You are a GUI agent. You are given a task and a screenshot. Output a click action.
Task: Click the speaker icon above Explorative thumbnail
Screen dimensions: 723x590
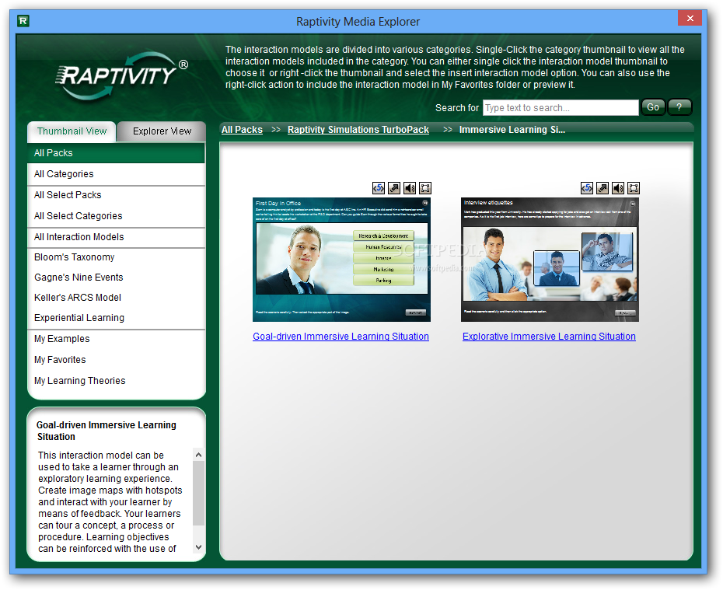(x=618, y=188)
